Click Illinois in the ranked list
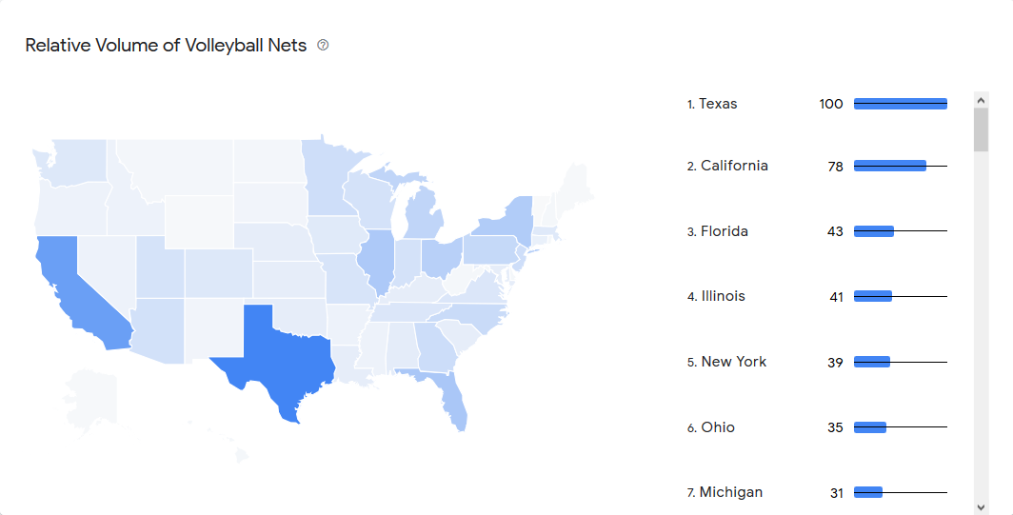1013x515 pixels. tap(723, 296)
